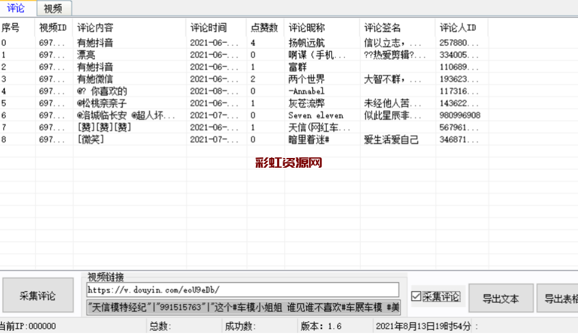The image size is (578, 336).
Task: Click the 视频ID column header
Action: [53, 28]
